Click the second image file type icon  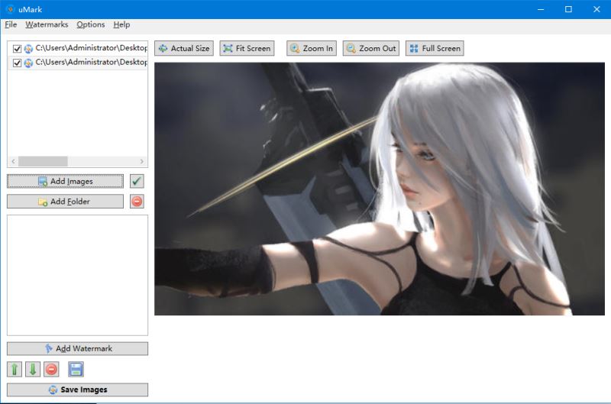(28, 63)
